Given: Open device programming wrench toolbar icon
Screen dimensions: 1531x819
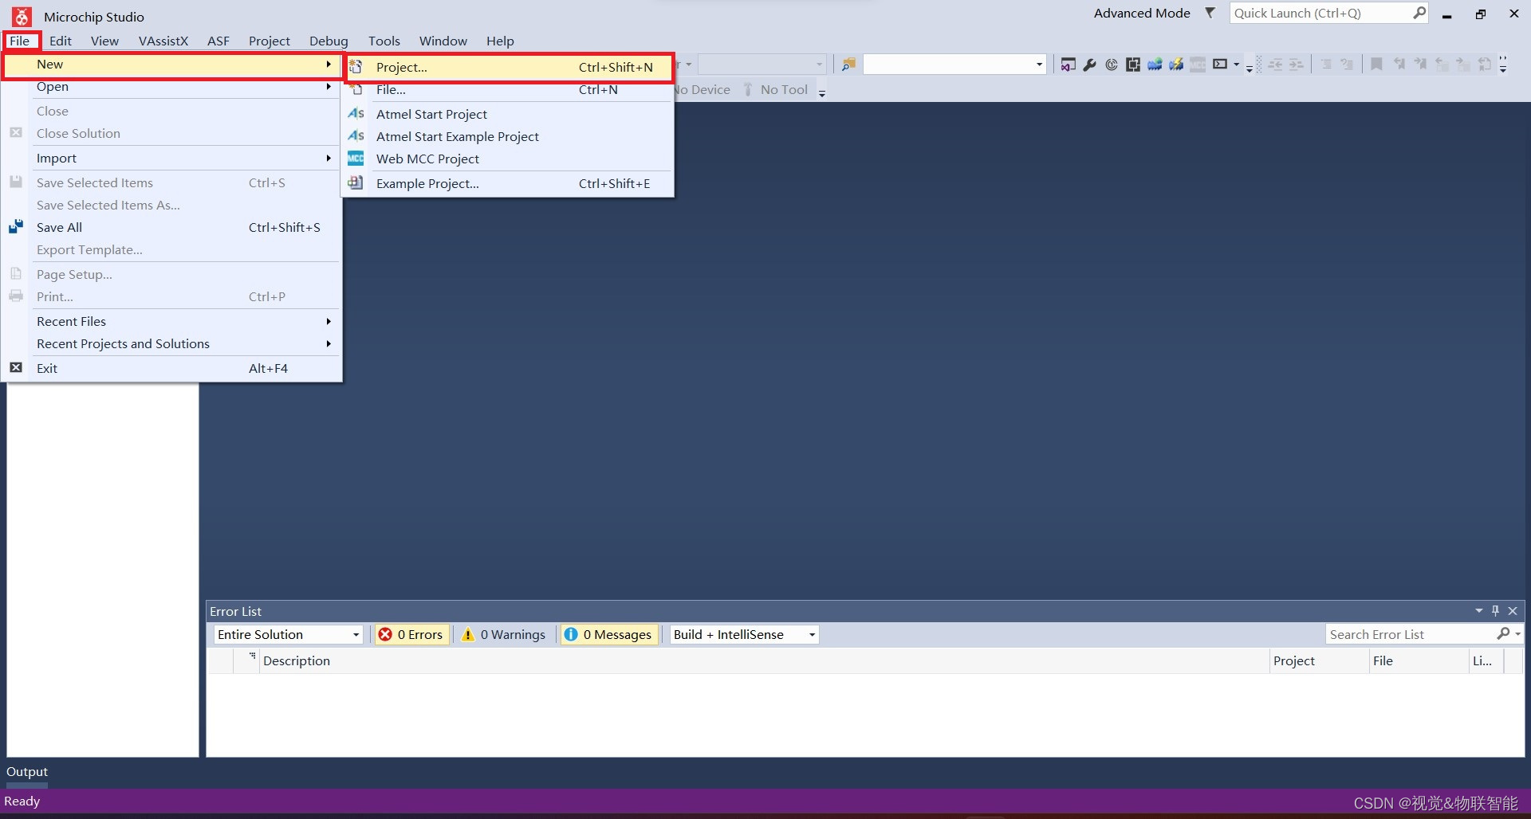Looking at the screenshot, I should coord(1090,65).
